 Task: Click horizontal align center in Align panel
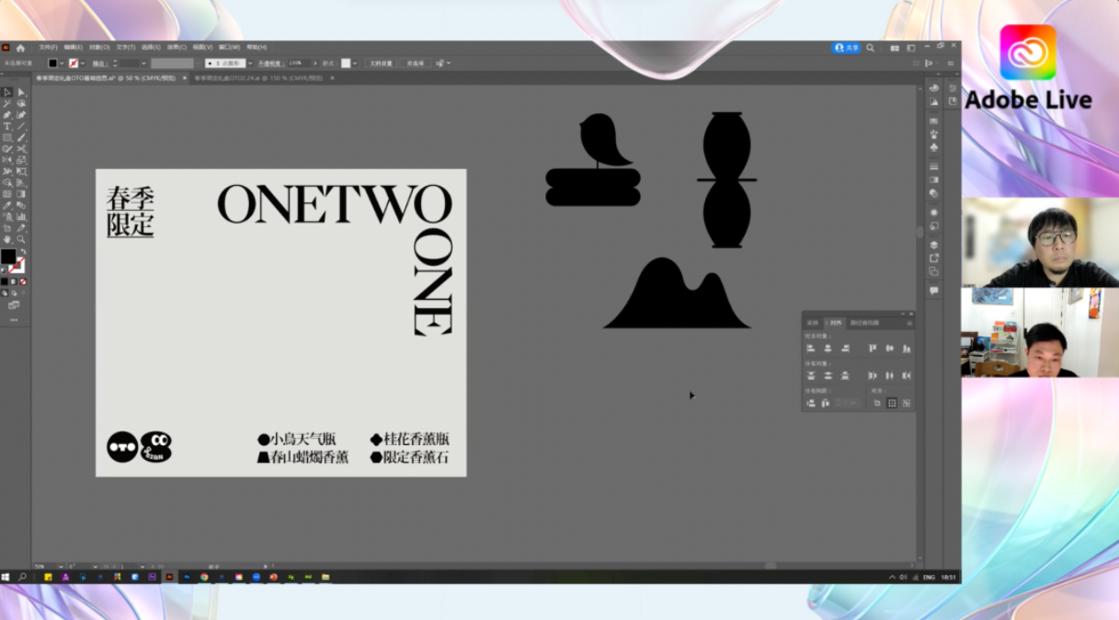point(828,349)
